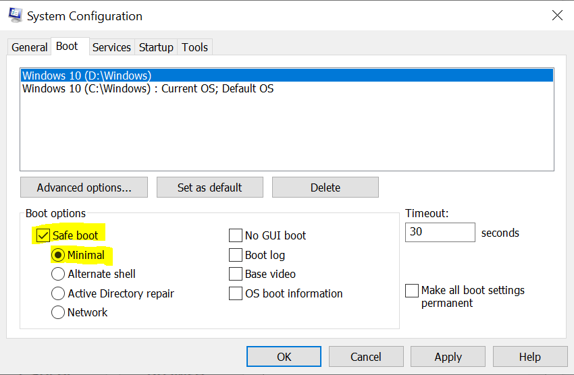Choose the Alternate shell radio option
This screenshot has height=375, width=574.
click(x=59, y=274)
